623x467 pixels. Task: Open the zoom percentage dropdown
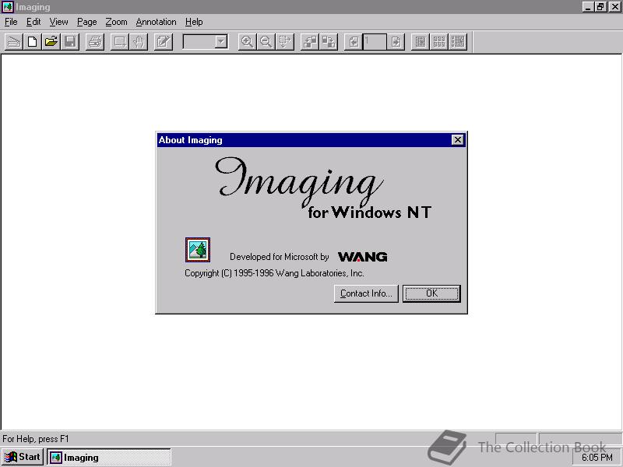[220, 42]
